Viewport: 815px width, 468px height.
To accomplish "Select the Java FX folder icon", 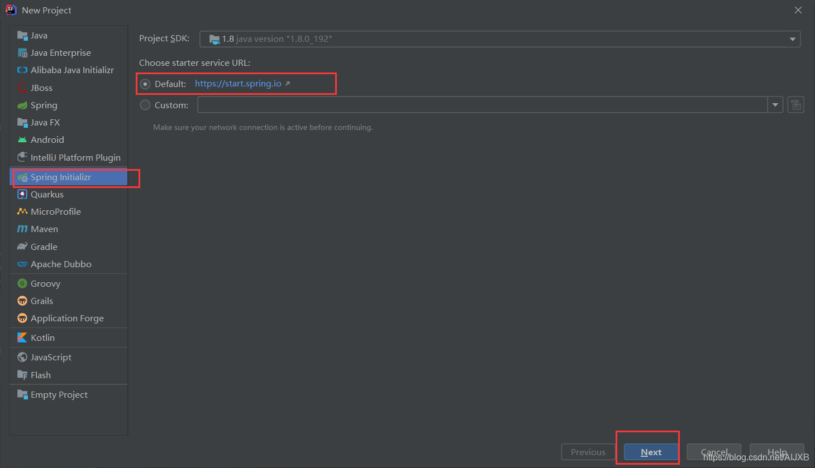I will coord(22,123).
